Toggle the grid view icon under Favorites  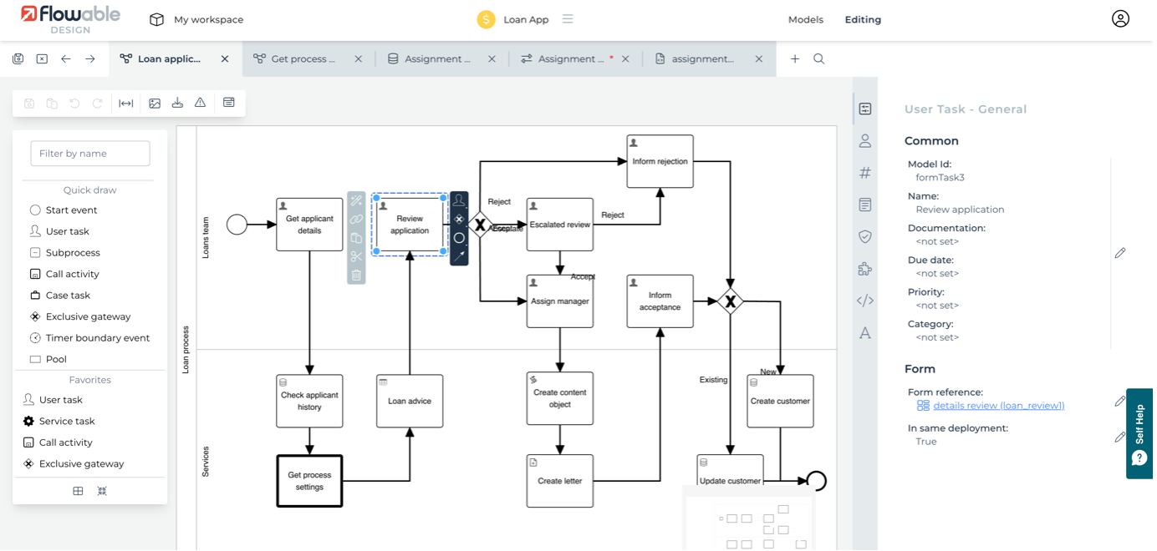[x=78, y=491]
